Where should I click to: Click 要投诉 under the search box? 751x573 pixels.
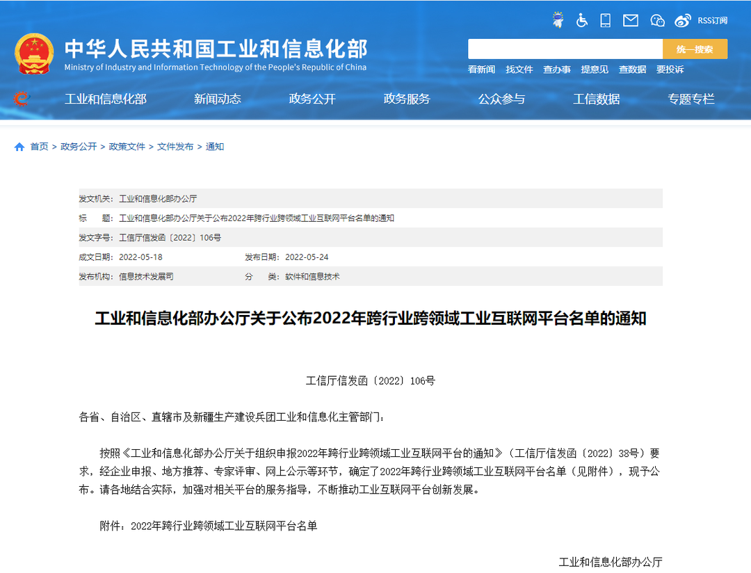[669, 70]
